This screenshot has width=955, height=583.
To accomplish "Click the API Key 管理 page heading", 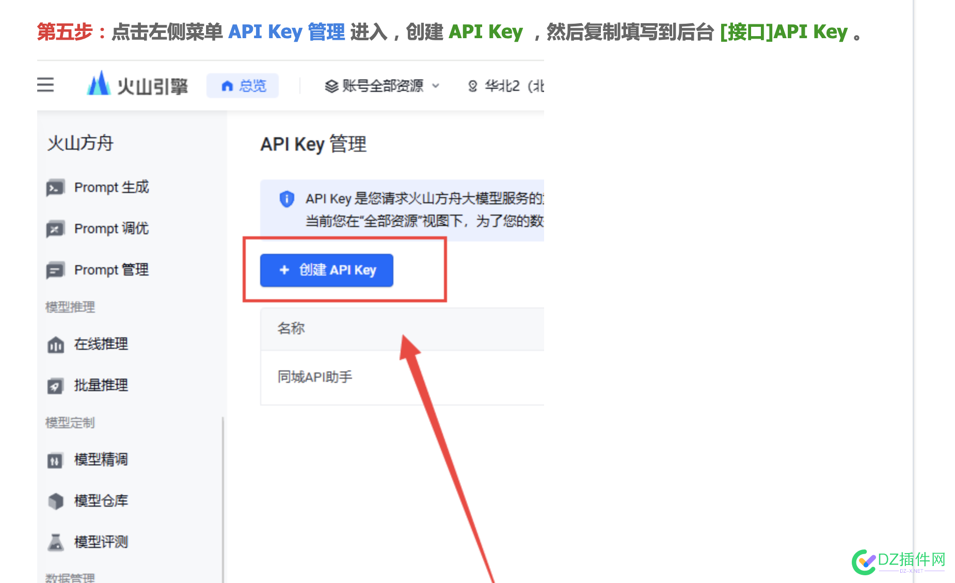I will (x=313, y=144).
